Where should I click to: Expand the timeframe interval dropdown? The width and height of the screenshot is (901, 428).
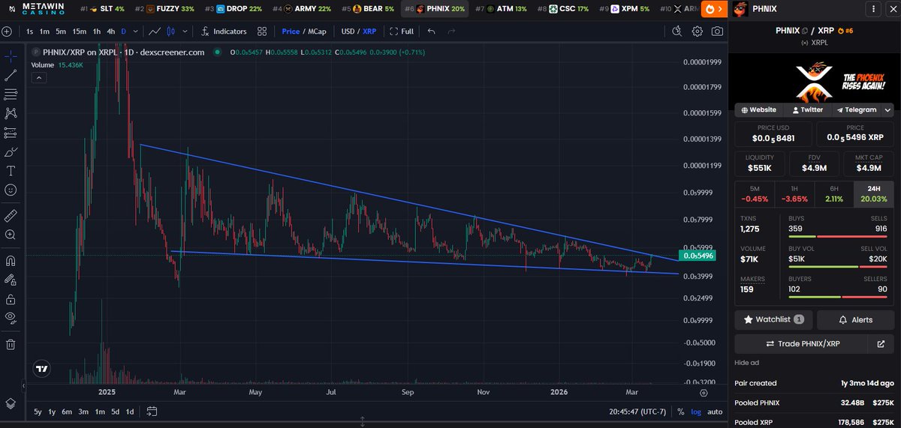(x=134, y=31)
